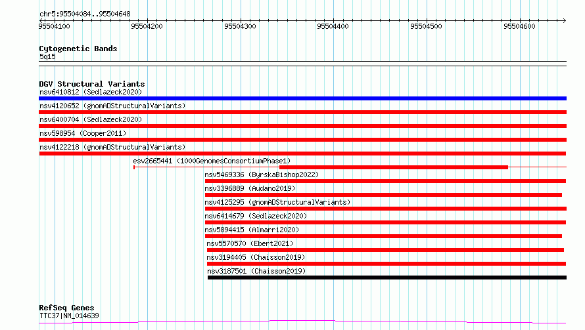Screen dimensions: 585x330
Task: Click ruler position 95504300
Action: (x=241, y=26)
